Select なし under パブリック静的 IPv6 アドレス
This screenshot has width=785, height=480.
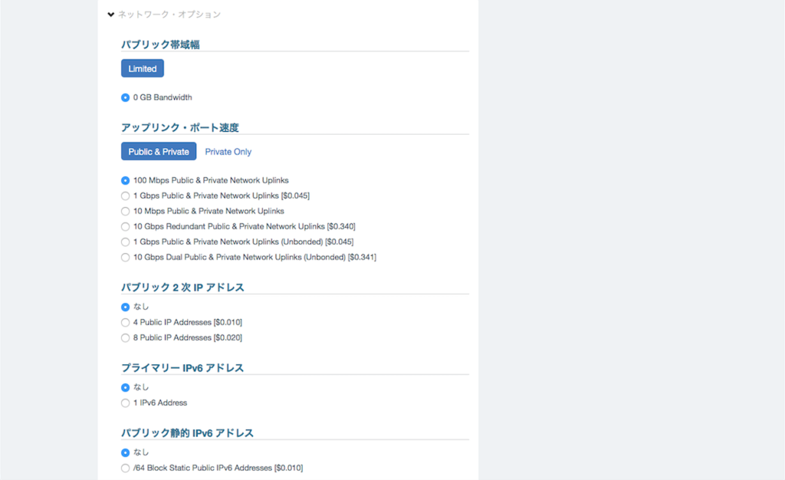coord(125,453)
